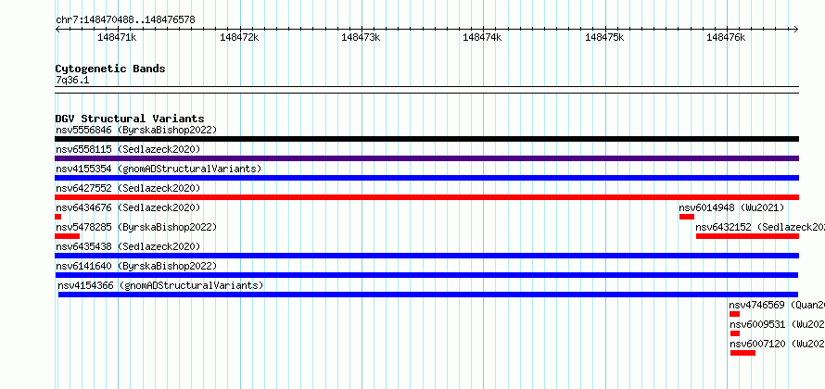
Task: Open the nsv6014948 (Wu2021) label
Action: tap(732, 207)
